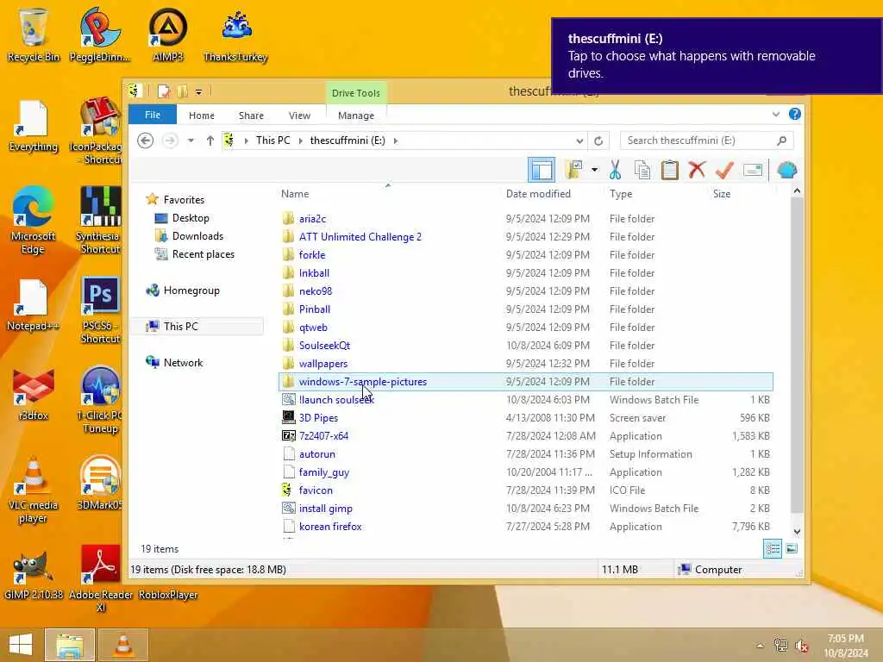Sort by Type column header

[x=621, y=194]
